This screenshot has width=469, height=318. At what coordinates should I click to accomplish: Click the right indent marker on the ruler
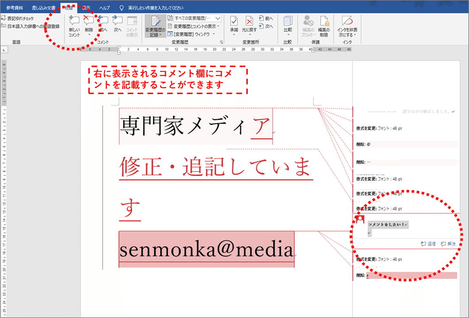point(313,51)
